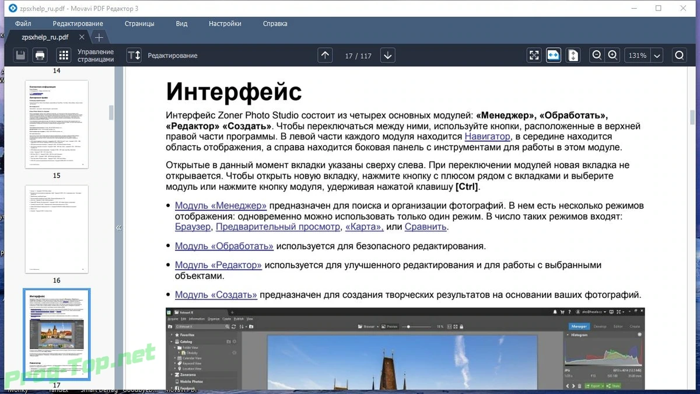Image resolution: width=700 pixels, height=394 pixels.
Task: Select fit to width icon
Action: 554,55
